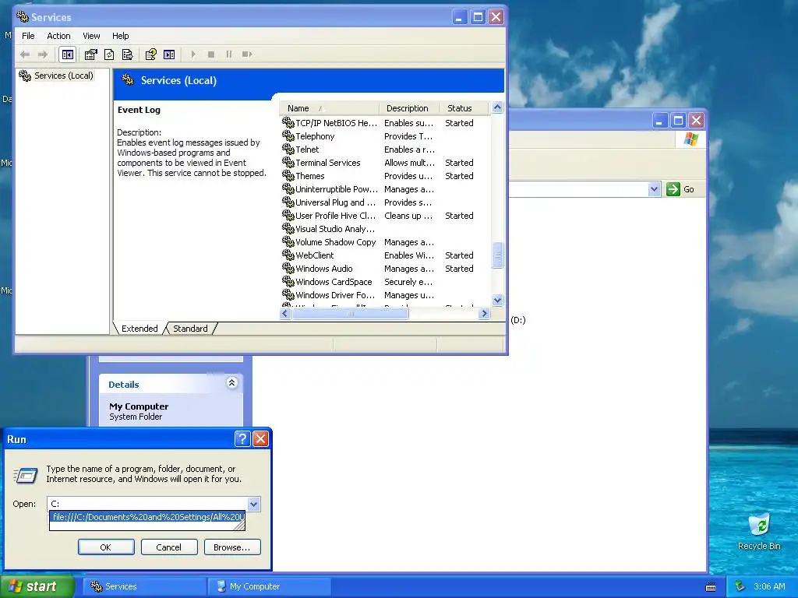Click the Stop Service square icon
Viewport: 798px width, 598px height.
211,55
